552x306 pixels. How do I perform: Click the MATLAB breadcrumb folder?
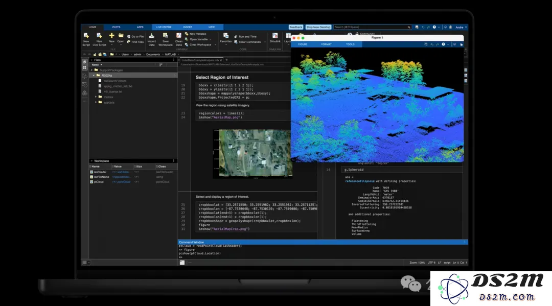pos(170,55)
